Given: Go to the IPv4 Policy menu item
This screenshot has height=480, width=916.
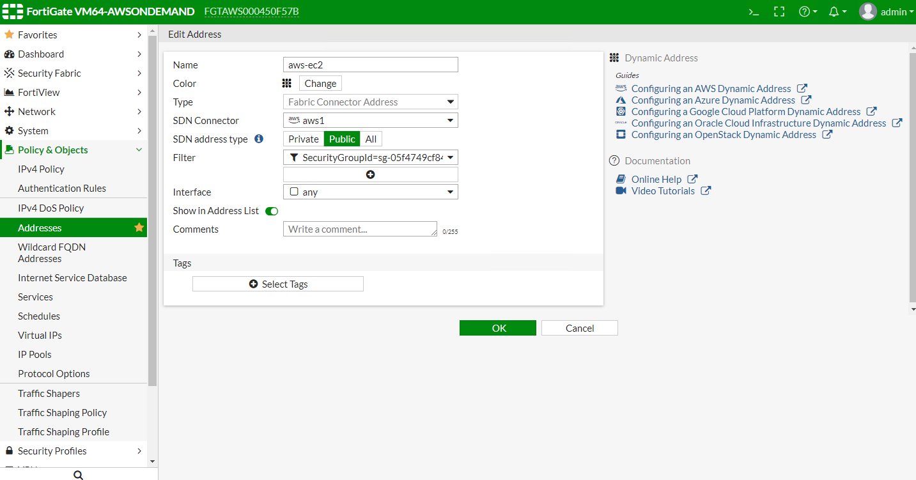Looking at the screenshot, I should point(42,169).
